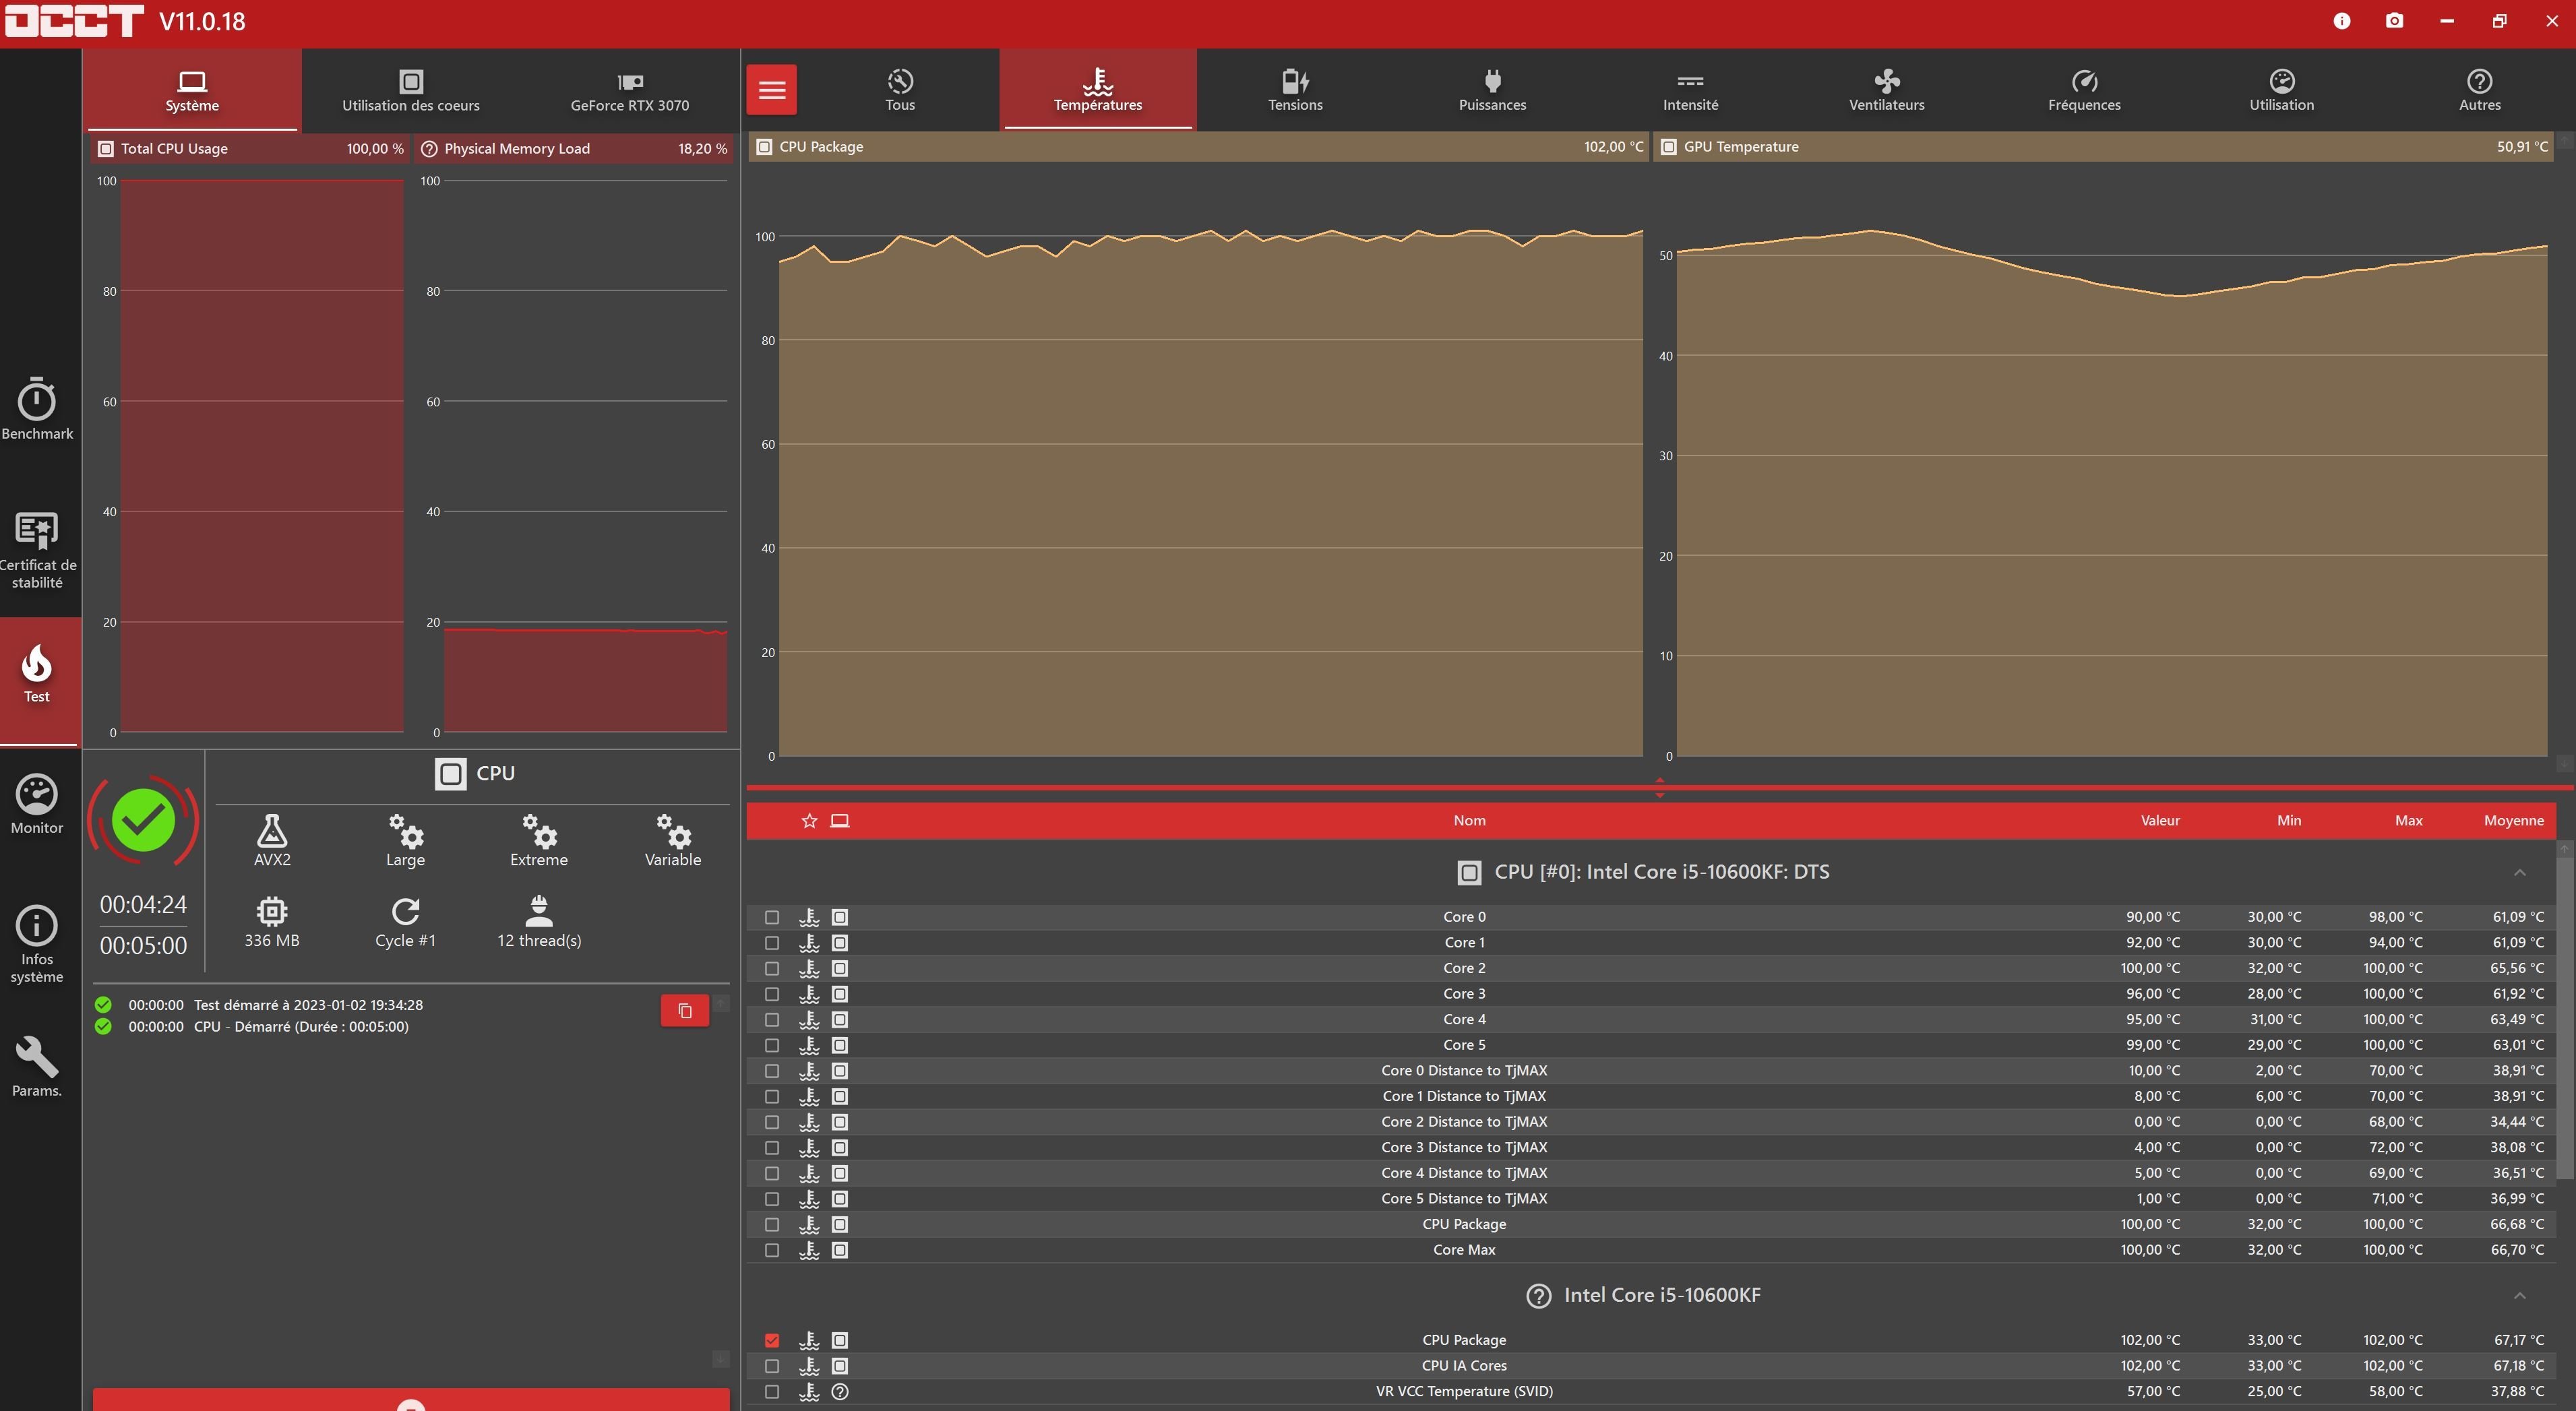Select the Large data set option
Viewport: 2576px width, 1411px height.
click(x=405, y=840)
